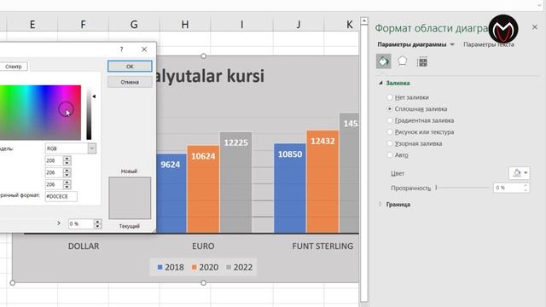Open the Size & Properties icon tab

(422, 62)
